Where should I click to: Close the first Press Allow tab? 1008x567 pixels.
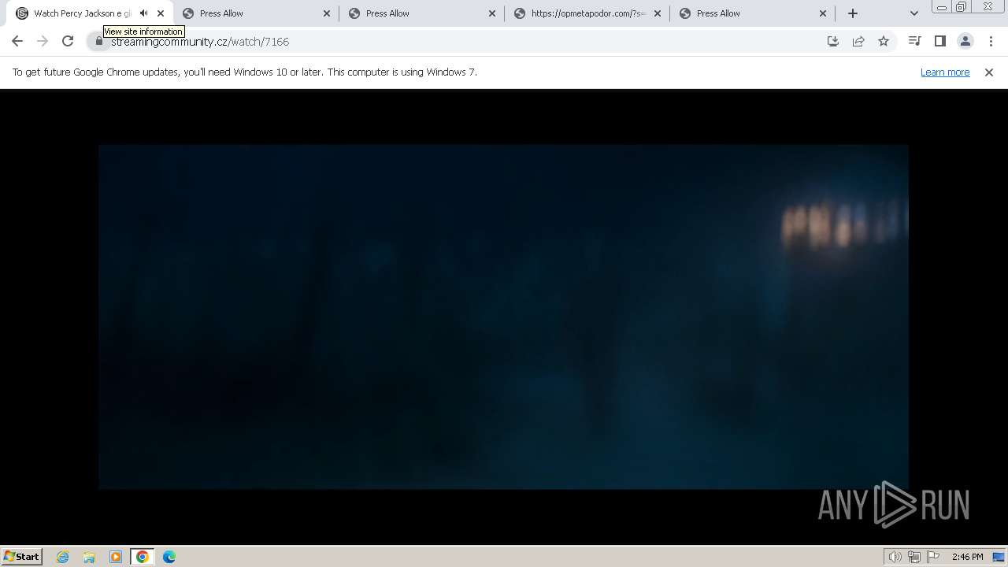[x=327, y=13]
